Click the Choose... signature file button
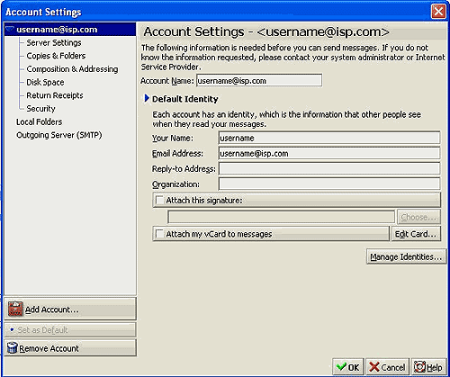 [418, 217]
